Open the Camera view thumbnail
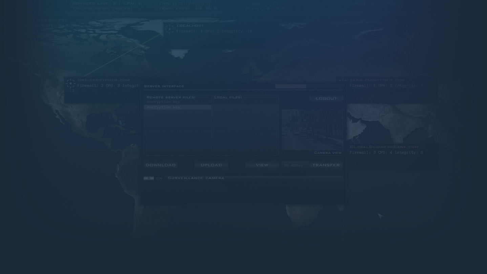Image resolution: width=487 pixels, height=274 pixels. pos(312,130)
